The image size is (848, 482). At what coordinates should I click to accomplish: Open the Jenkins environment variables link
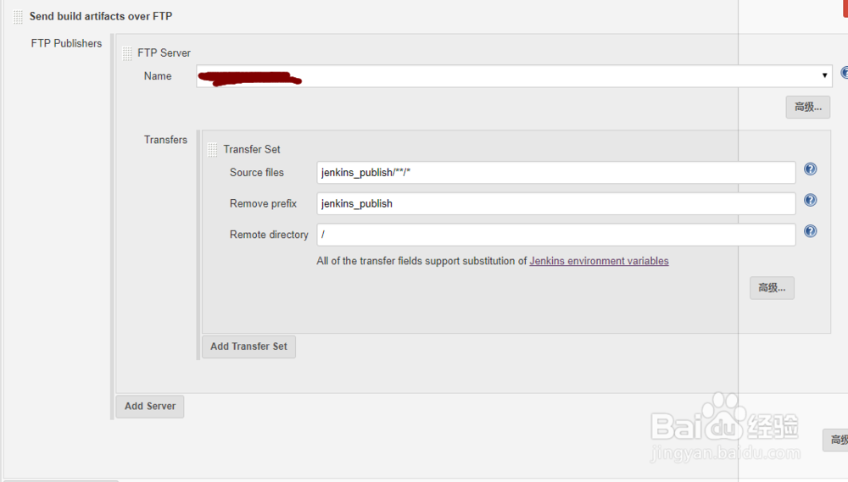click(x=599, y=262)
